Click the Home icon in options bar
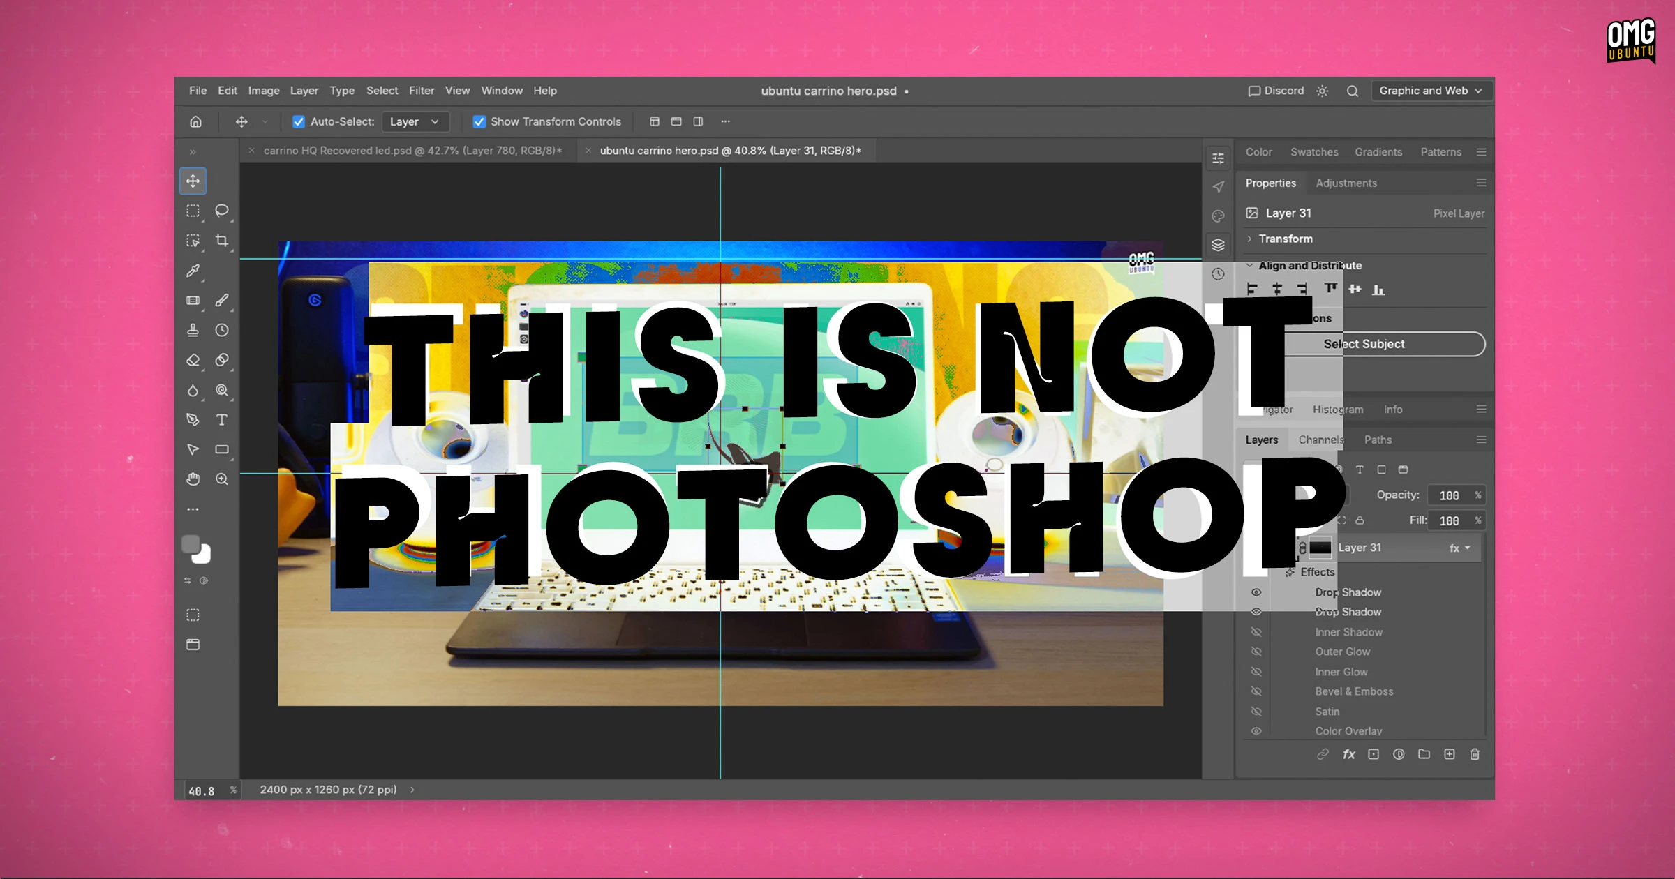This screenshot has width=1675, height=879. (x=196, y=121)
